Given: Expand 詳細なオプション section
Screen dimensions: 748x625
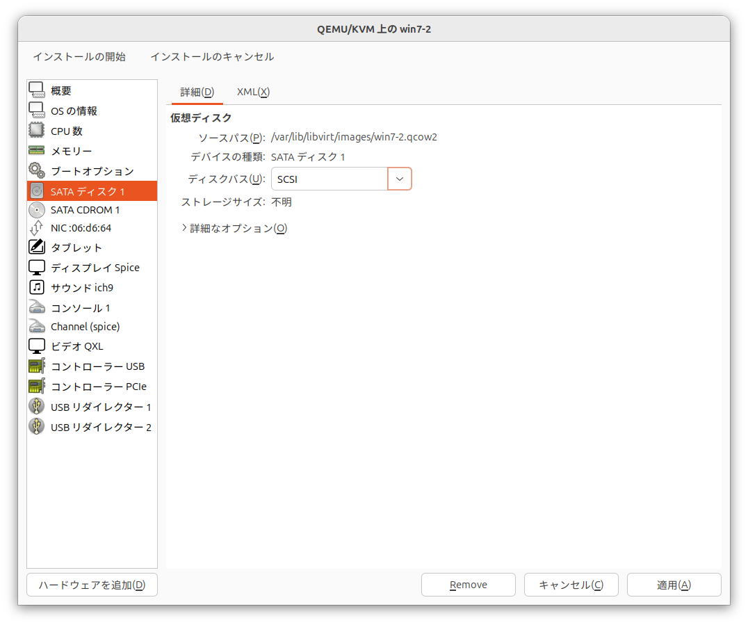Looking at the screenshot, I should [x=234, y=228].
